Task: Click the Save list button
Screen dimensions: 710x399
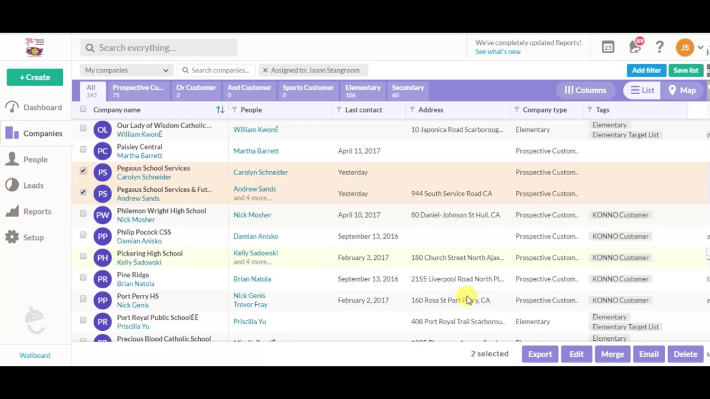Action: 686,70
